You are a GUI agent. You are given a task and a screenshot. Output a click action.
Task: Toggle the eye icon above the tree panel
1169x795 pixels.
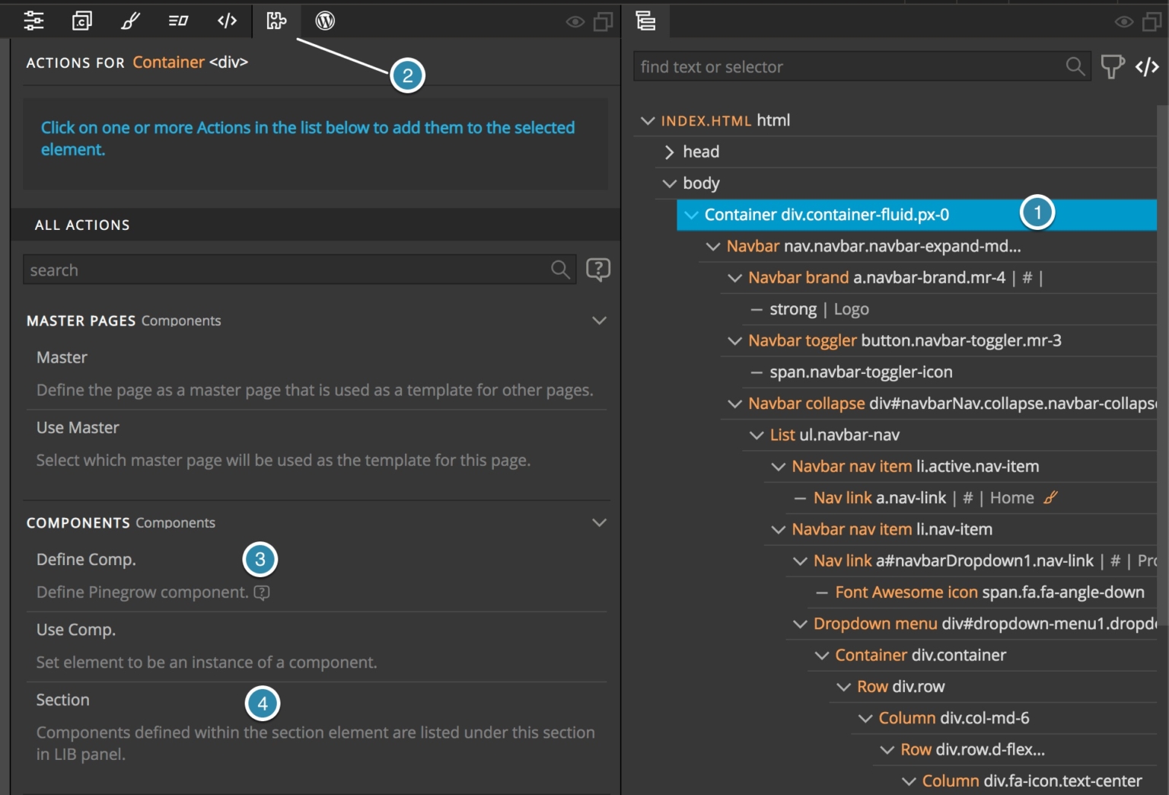[x=1123, y=21]
